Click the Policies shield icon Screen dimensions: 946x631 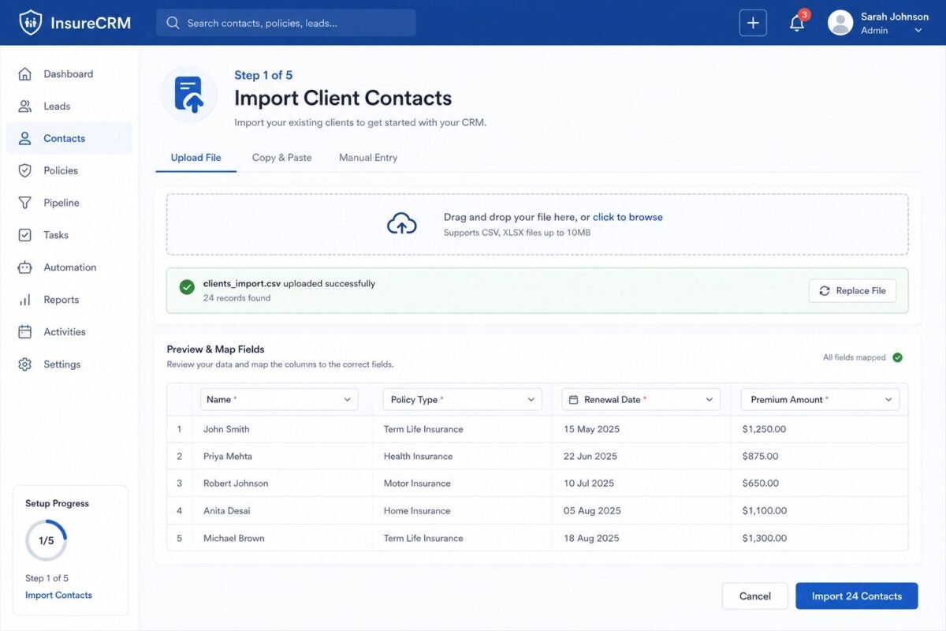pyautogui.click(x=25, y=170)
